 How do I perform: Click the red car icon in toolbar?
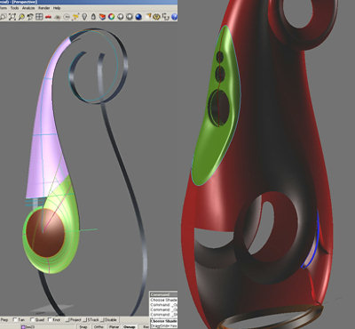tap(48, 17)
